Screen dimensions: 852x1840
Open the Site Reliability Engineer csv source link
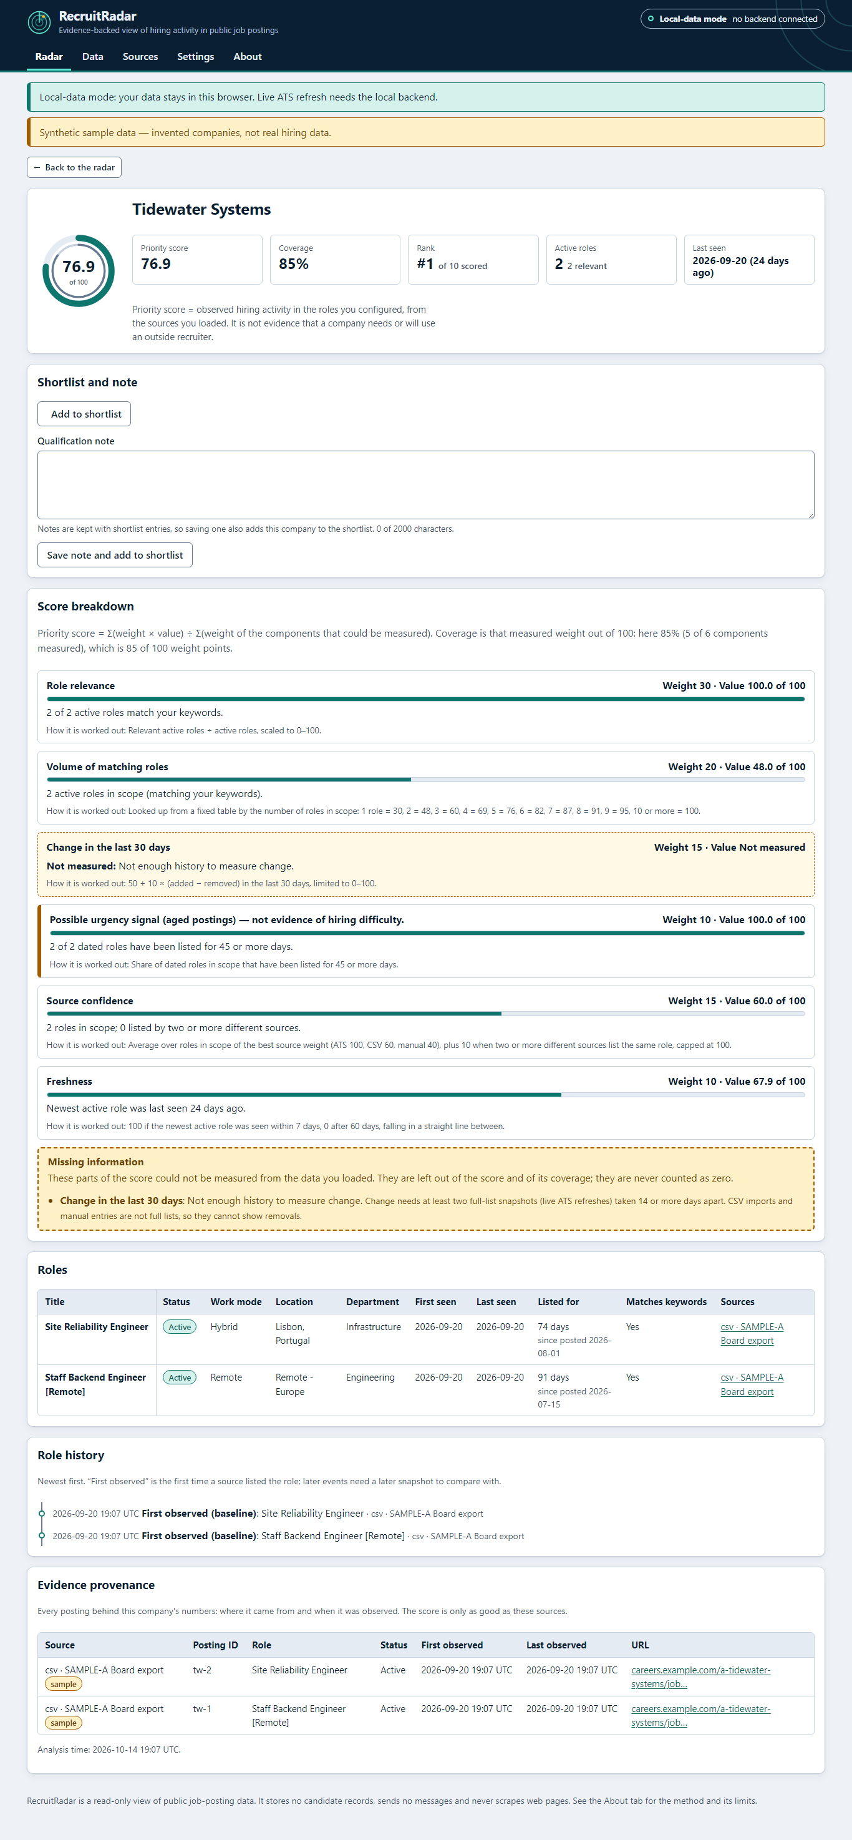(752, 1334)
